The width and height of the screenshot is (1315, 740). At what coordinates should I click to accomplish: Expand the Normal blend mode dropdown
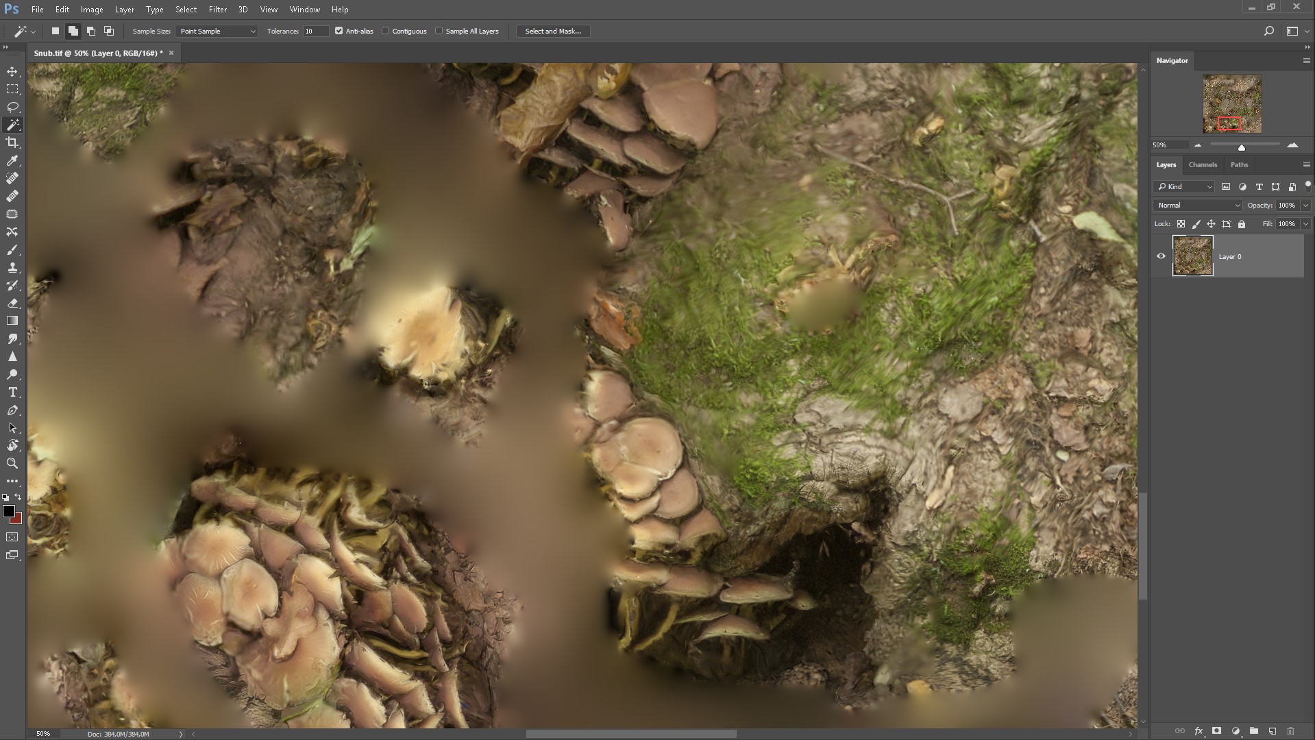[x=1197, y=206]
